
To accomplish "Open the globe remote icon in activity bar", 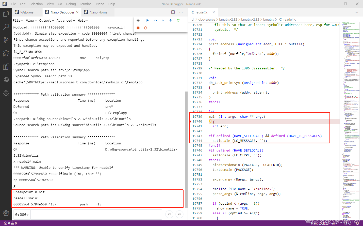I will (x=6, y=80).
